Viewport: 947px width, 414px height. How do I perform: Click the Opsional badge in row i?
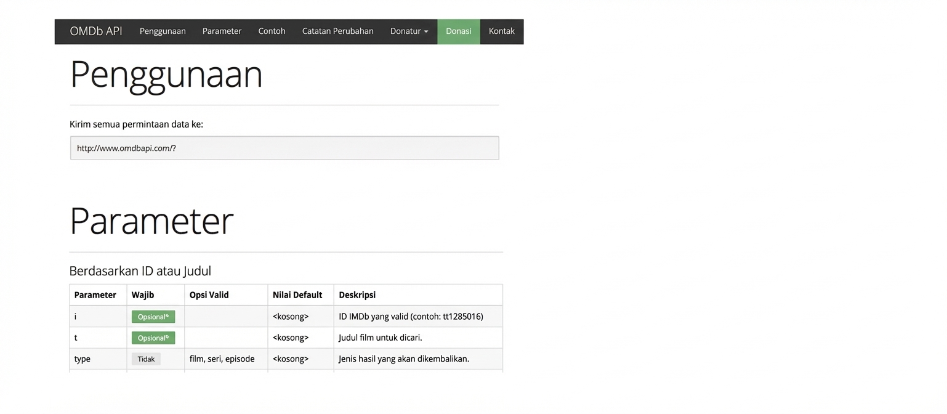pos(153,317)
